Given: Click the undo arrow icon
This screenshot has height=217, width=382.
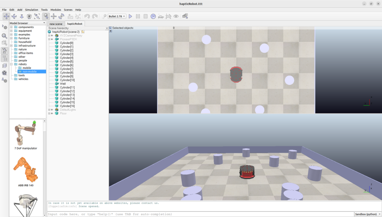Looking at the screenshot, I should tap(87, 16).
